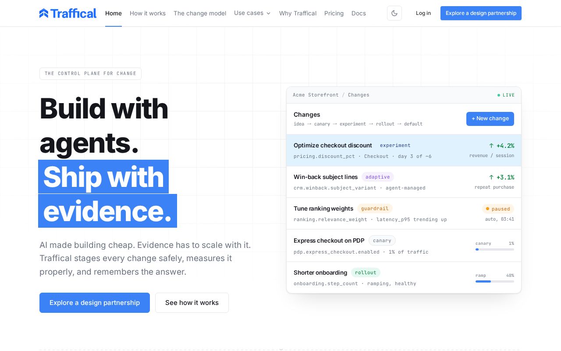Expand the Use cases dropdown
The image size is (561, 351).
252,13
